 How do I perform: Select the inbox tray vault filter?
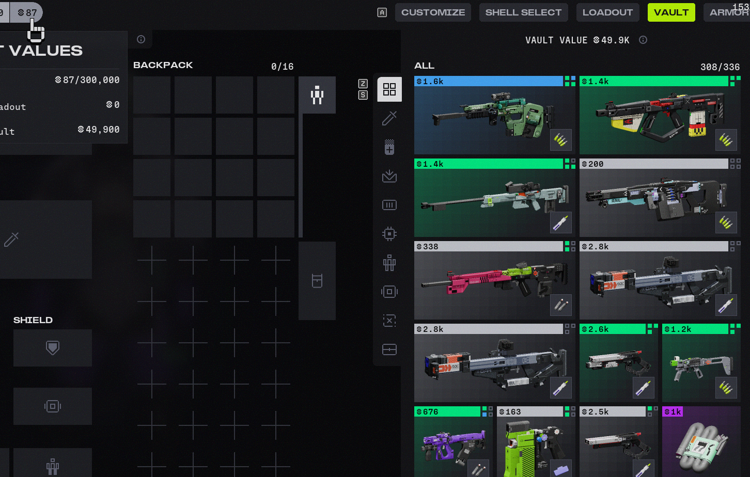[x=389, y=176]
